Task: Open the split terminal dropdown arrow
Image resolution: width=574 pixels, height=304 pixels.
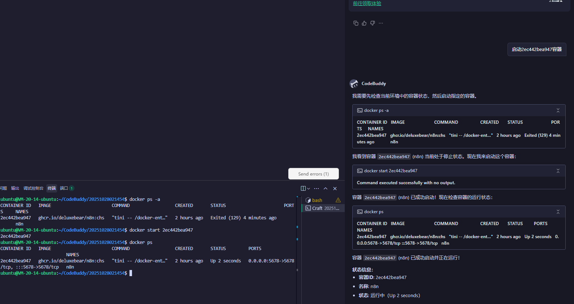Action: point(309,189)
